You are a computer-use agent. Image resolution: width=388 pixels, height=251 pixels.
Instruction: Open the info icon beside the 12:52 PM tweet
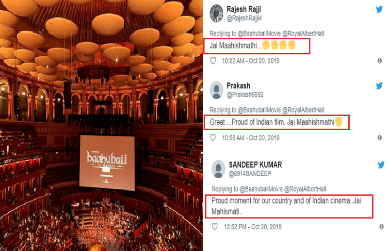pos(381,226)
